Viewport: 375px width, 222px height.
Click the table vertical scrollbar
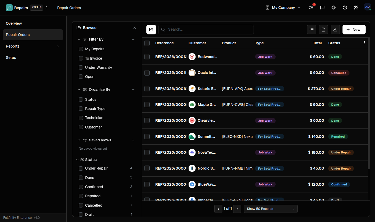click(x=369, y=103)
